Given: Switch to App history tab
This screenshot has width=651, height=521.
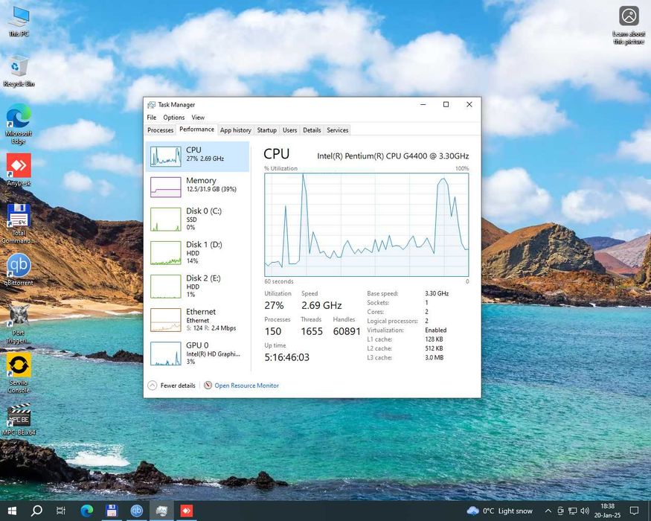Looking at the screenshot, I should click(235, 130).
